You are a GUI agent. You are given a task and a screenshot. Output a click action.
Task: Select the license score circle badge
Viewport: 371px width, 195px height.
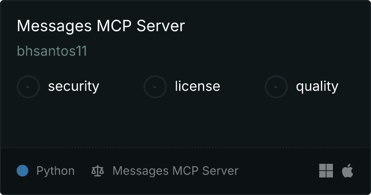pyautogui.click(x=155, y=87)
